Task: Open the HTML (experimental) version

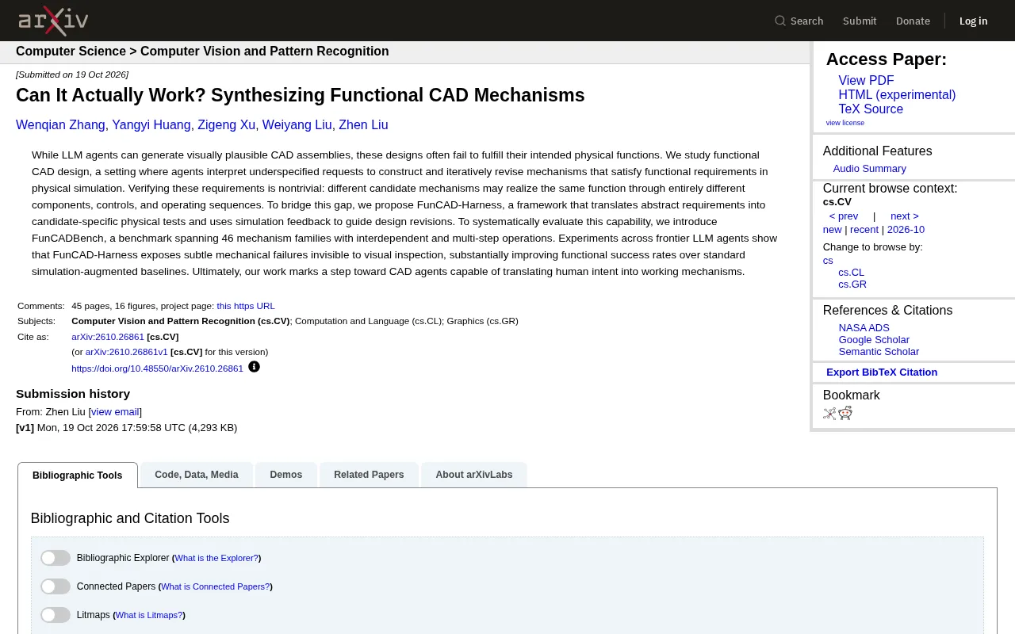Action: click(x=897, y=95)
